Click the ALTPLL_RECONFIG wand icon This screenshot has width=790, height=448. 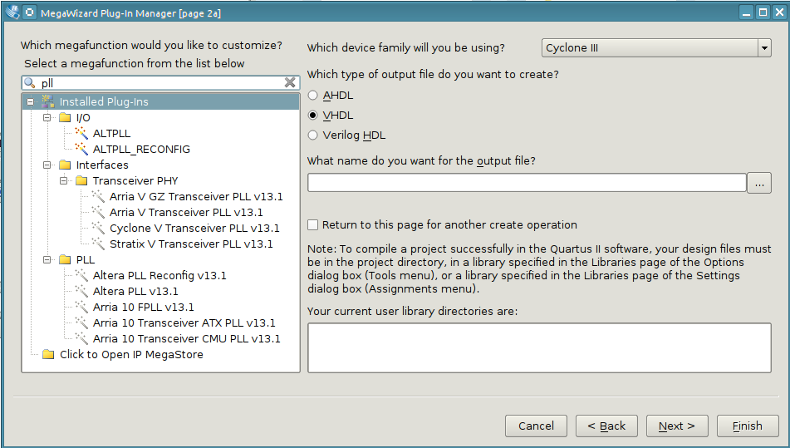81,149
